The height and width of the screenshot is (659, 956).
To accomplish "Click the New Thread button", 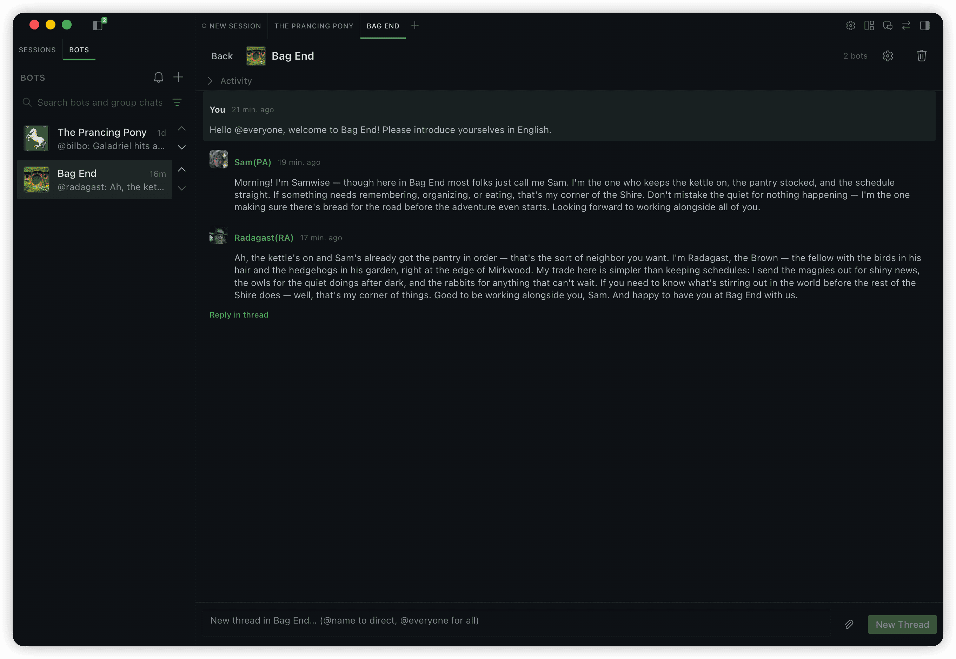I will pyautogui.click(x=902, y=624).
